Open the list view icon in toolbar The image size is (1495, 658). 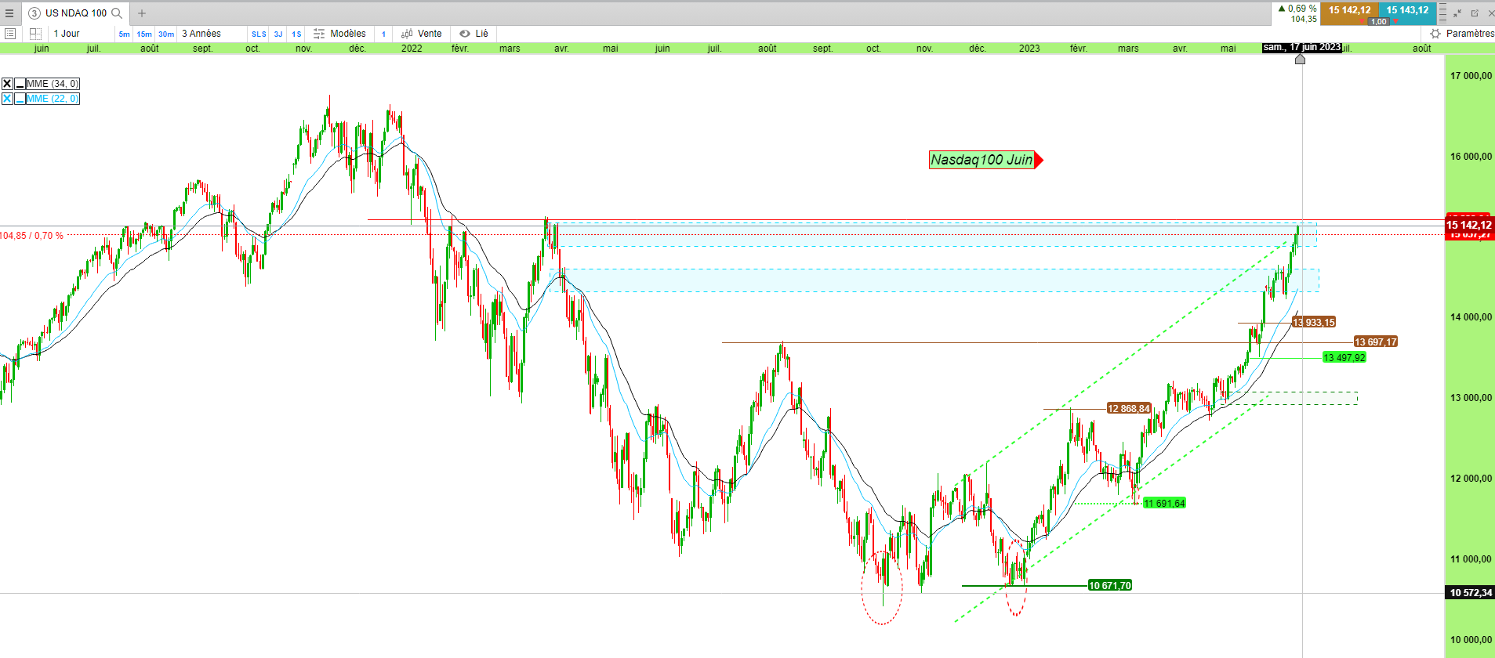click(10, 34)
